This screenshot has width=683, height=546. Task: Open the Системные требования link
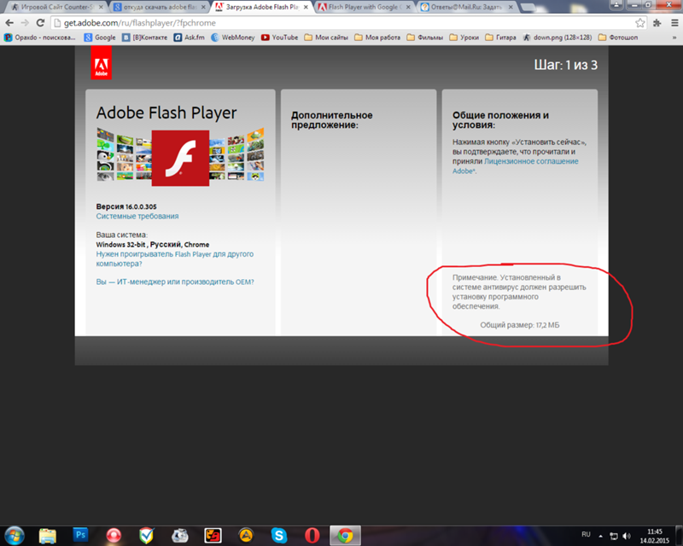(x=137, y=217)
